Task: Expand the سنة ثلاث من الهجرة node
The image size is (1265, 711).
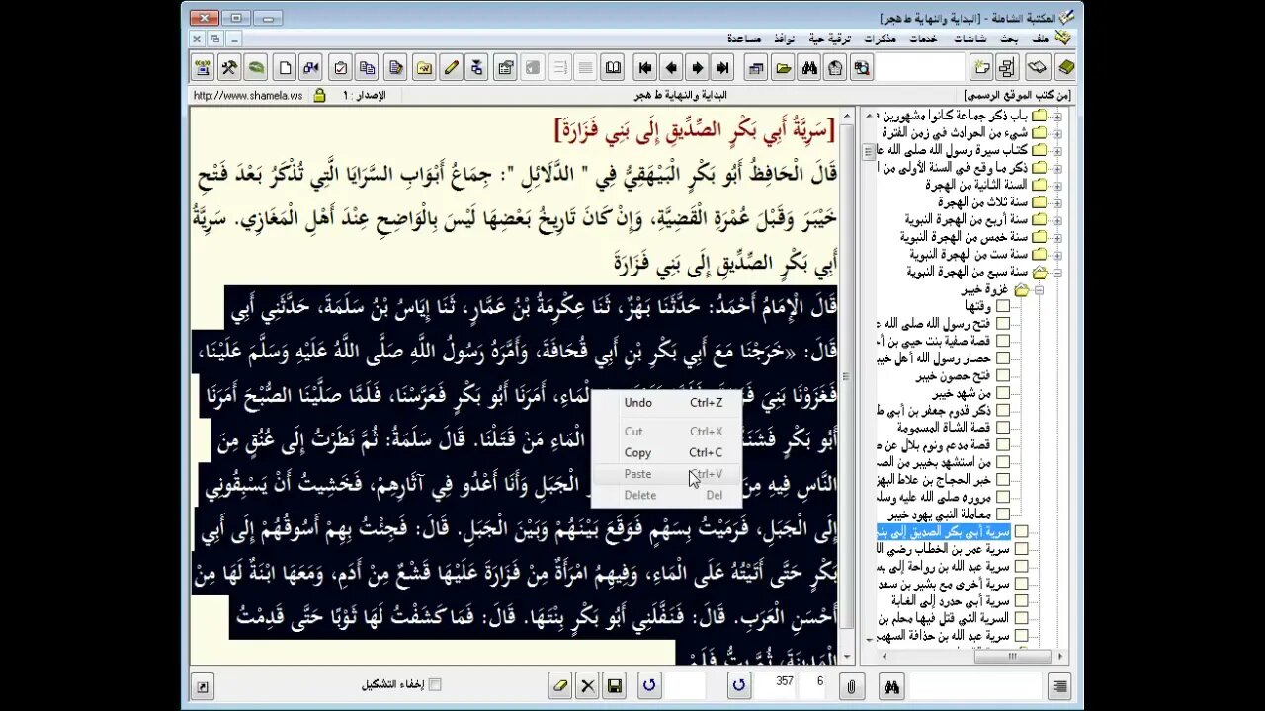Action: [x=1056, y=202]
